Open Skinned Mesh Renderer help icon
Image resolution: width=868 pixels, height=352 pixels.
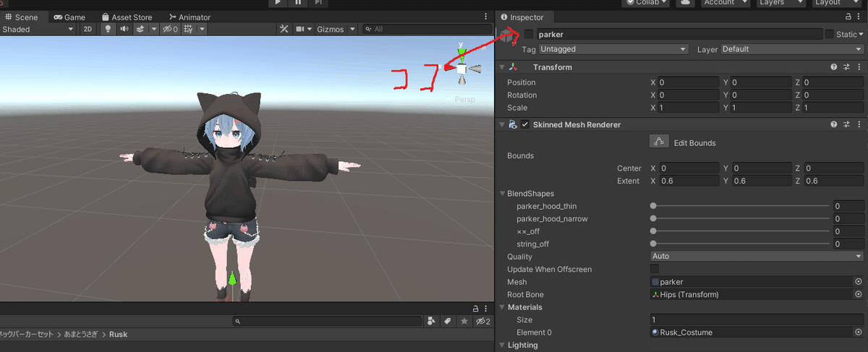[834, 125]
